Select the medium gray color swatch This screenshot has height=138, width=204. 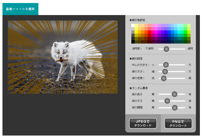click(x=133, y=32)
